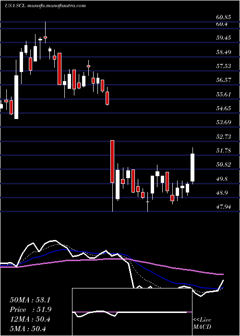Click the '12MA : 50.4' readout
The width and height of the screenshot is (240, 336).
point(30,319)
